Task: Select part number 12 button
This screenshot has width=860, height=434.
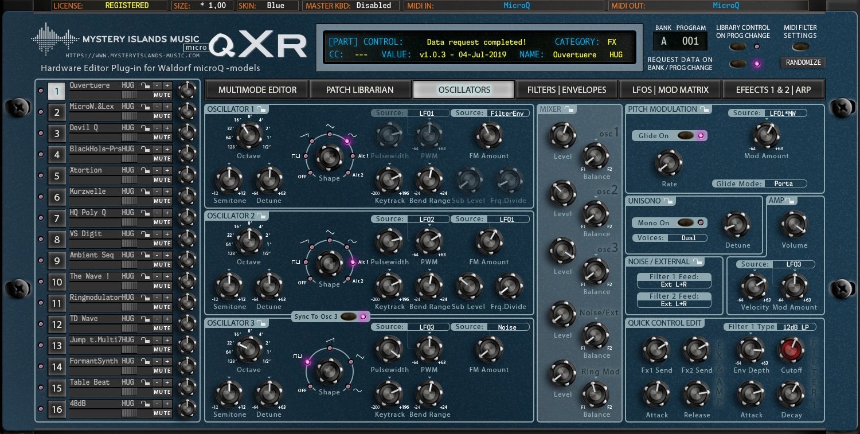Action: point(56,324)
